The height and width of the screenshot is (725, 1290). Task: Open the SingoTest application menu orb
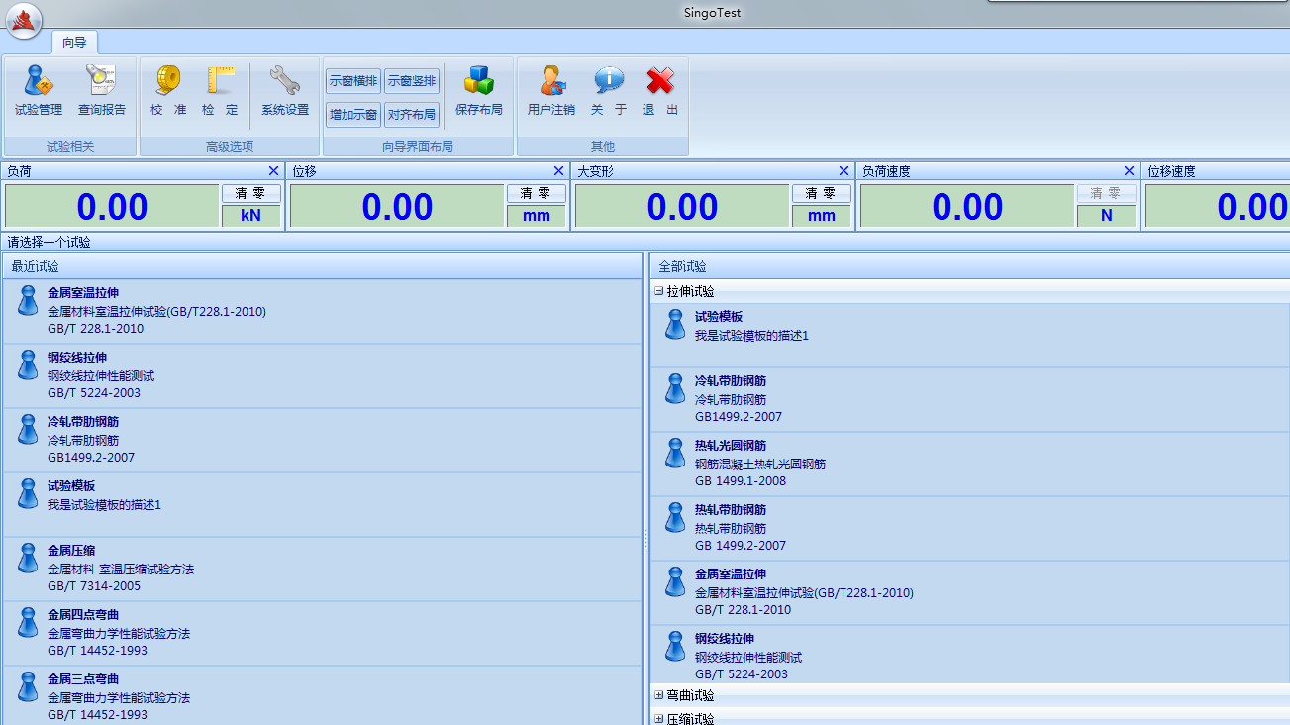(24, 21)
